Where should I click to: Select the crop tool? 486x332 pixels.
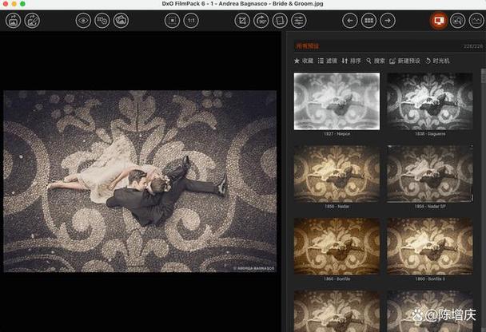click(242, 21)
